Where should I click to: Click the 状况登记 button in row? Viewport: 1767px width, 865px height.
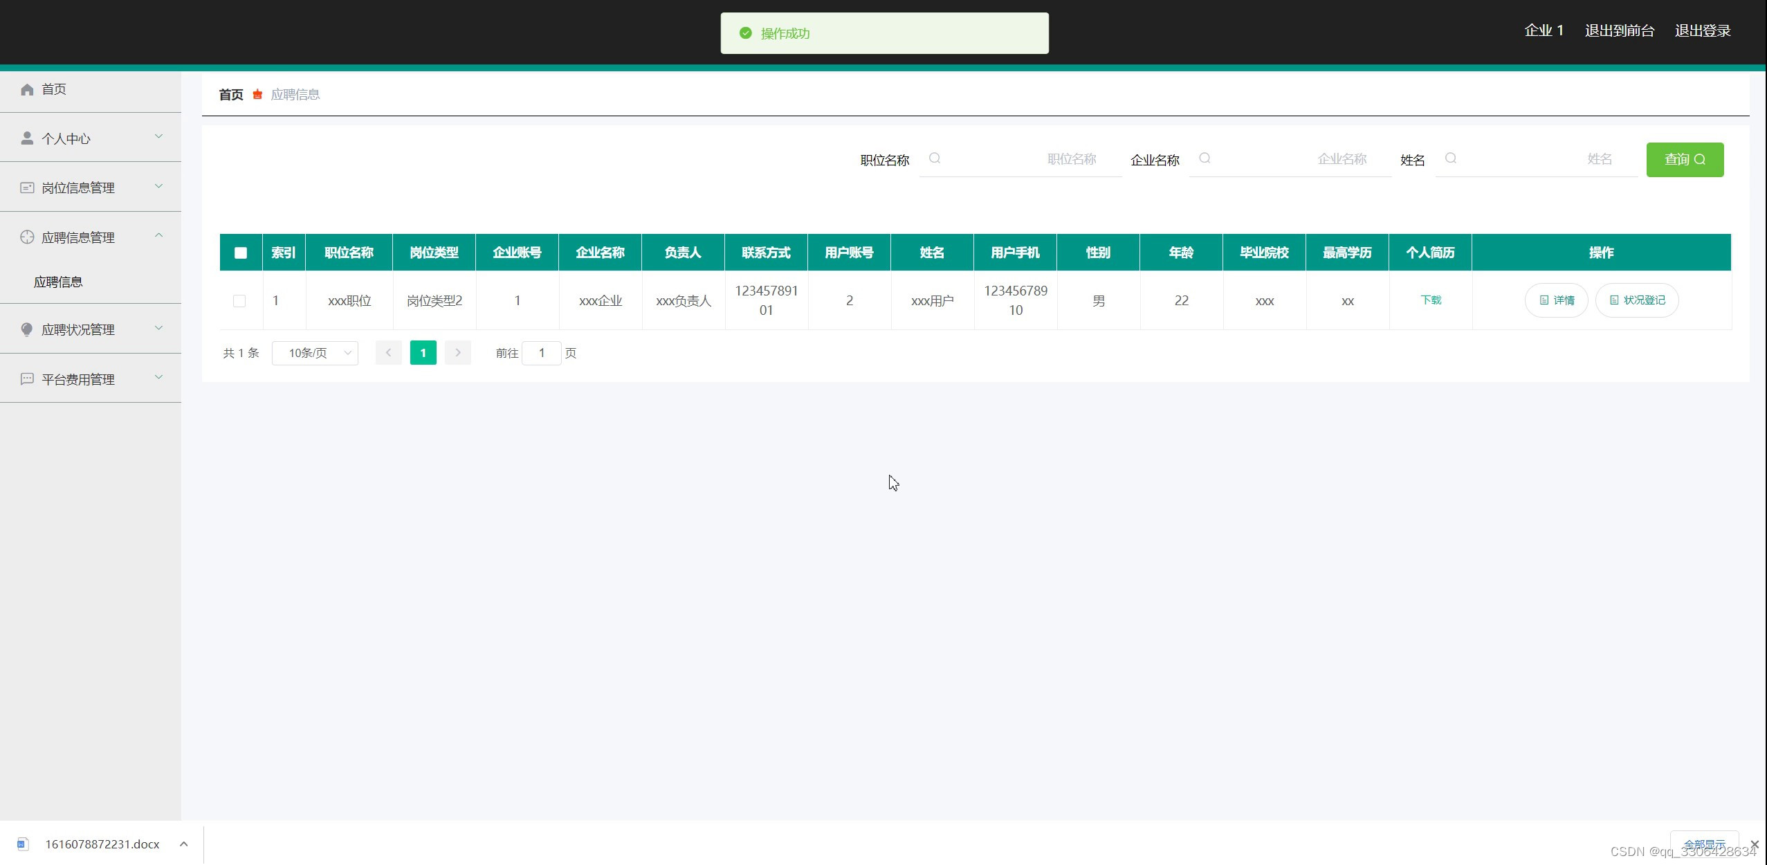[x=1636, y=300]
